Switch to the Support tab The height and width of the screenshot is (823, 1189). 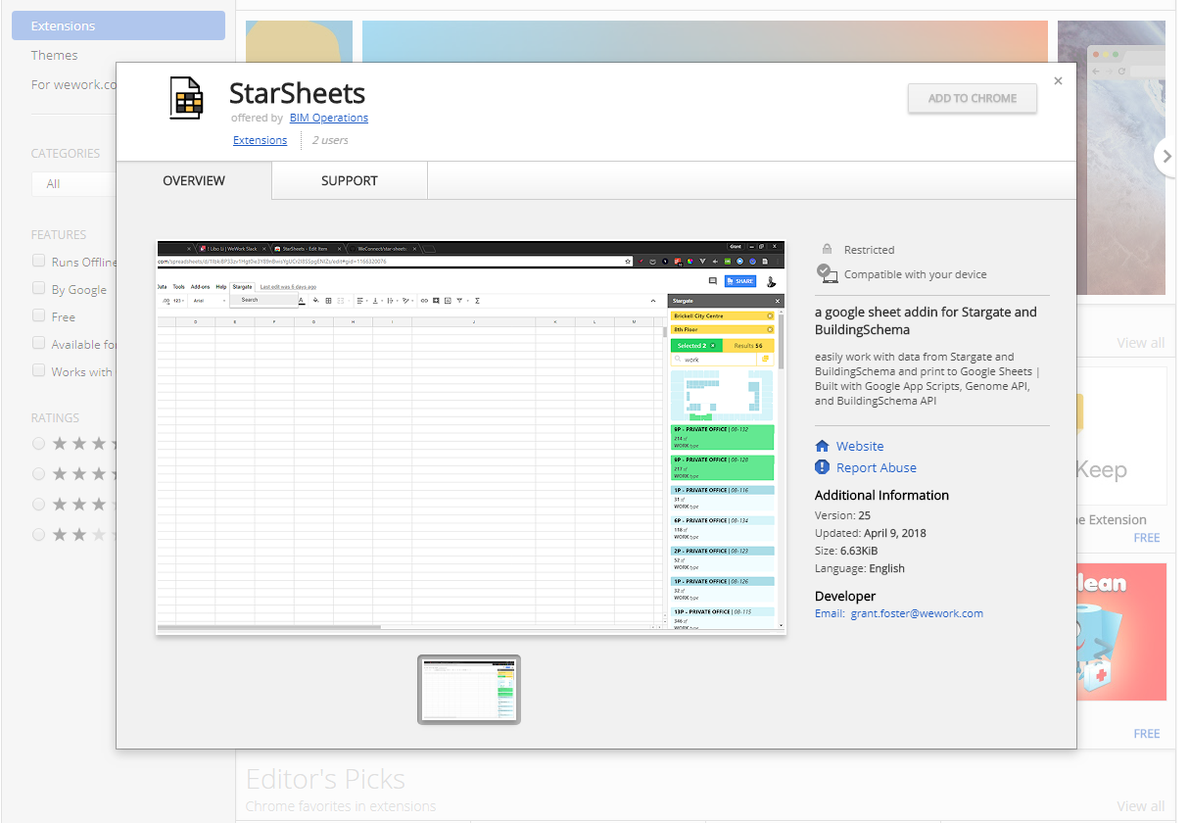point(349,180)
